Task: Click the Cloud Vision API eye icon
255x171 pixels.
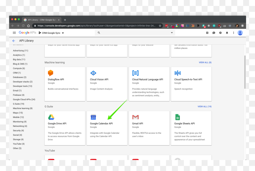Action: click(93, 73)
